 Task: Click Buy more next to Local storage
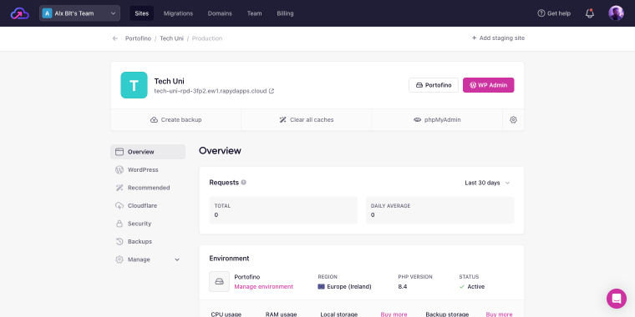(394, 314)
